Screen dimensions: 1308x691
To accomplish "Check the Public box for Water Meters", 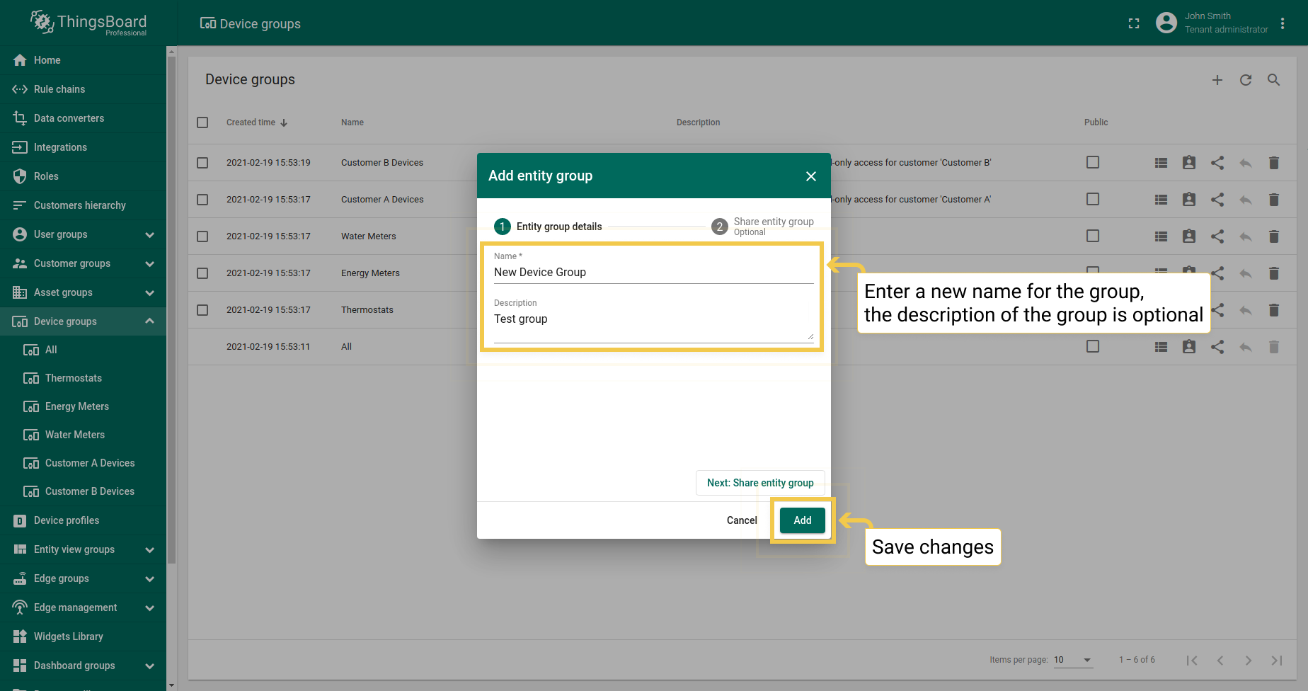I will [x=1092, y=236].
